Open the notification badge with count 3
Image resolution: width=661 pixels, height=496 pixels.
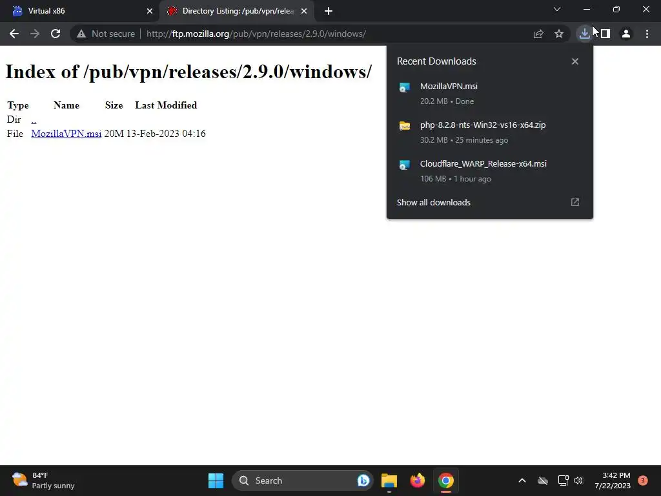point(643,480)
